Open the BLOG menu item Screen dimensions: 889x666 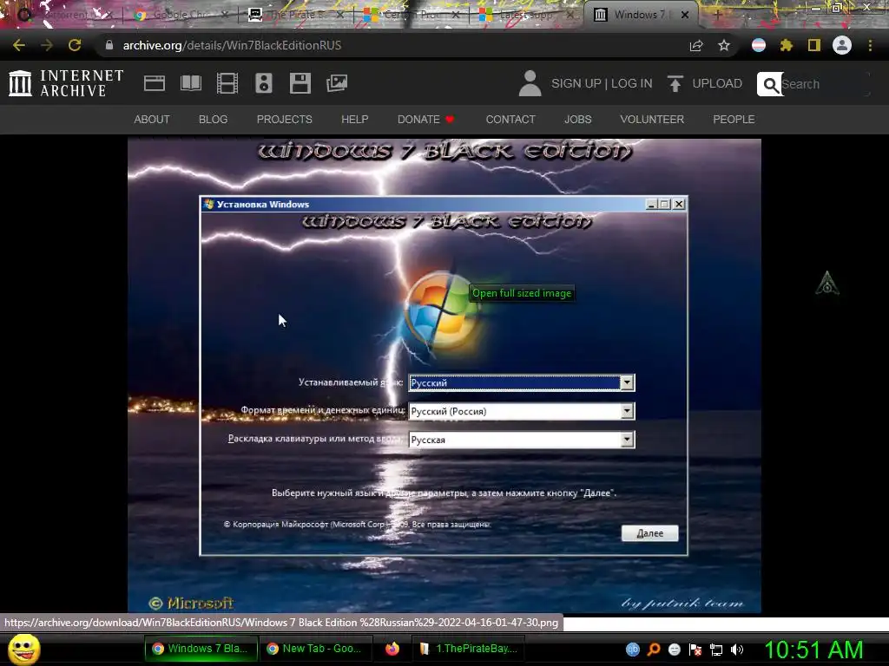coord(214,120)
